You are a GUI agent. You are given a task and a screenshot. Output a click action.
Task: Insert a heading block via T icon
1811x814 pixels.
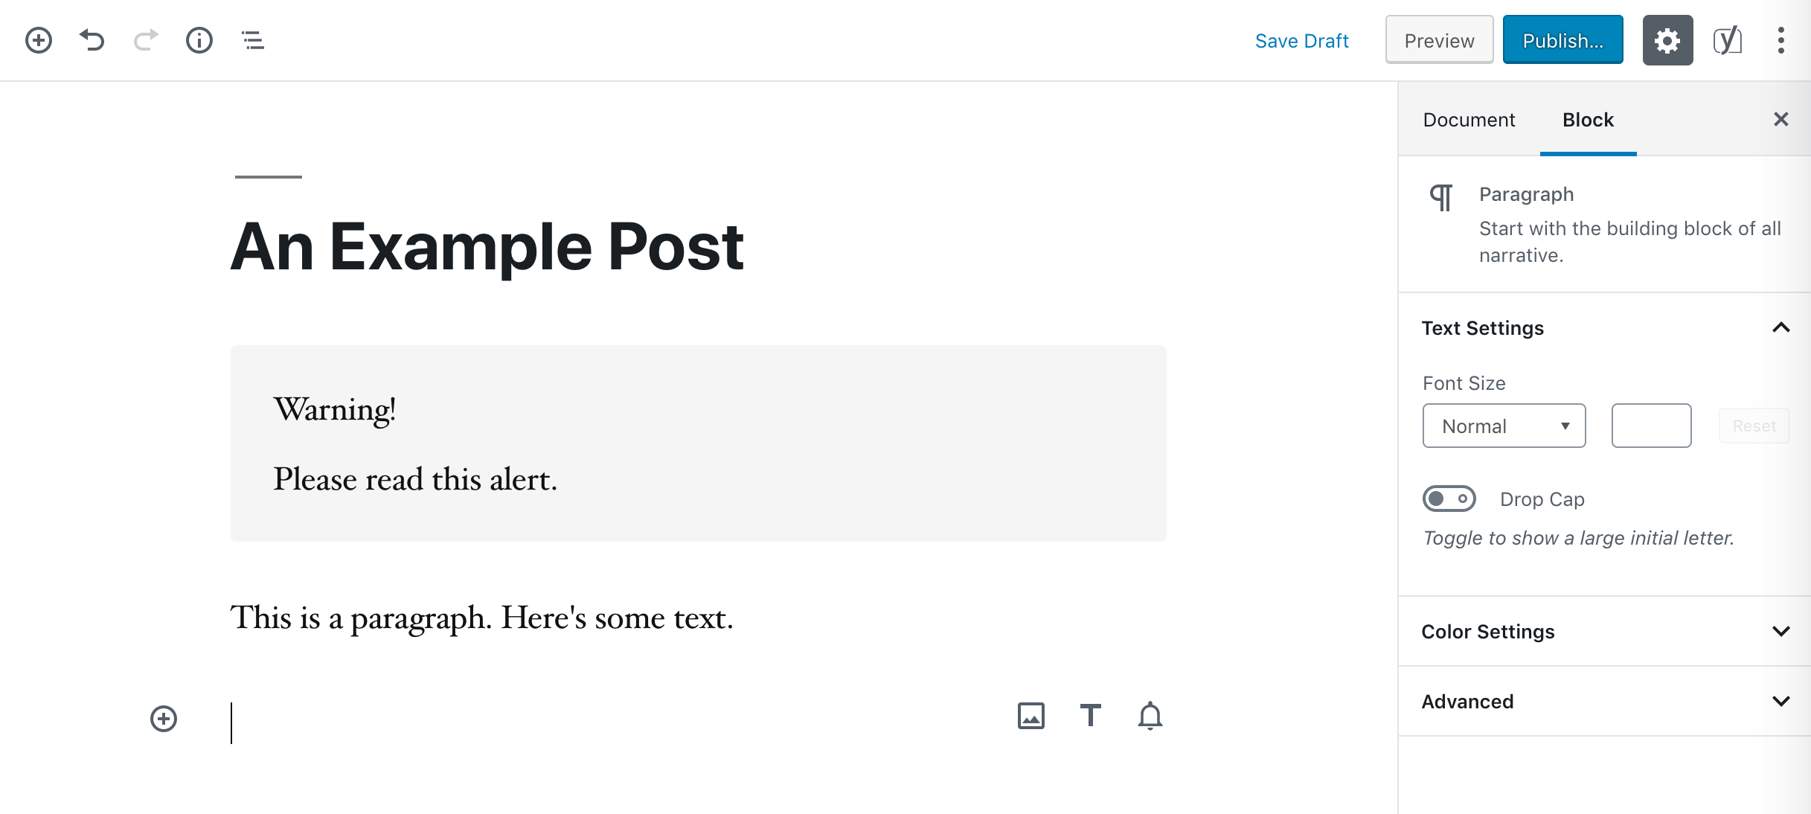(1090, 716)
